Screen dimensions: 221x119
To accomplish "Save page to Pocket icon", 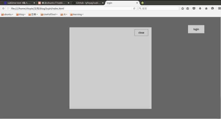I will [194, 8].
